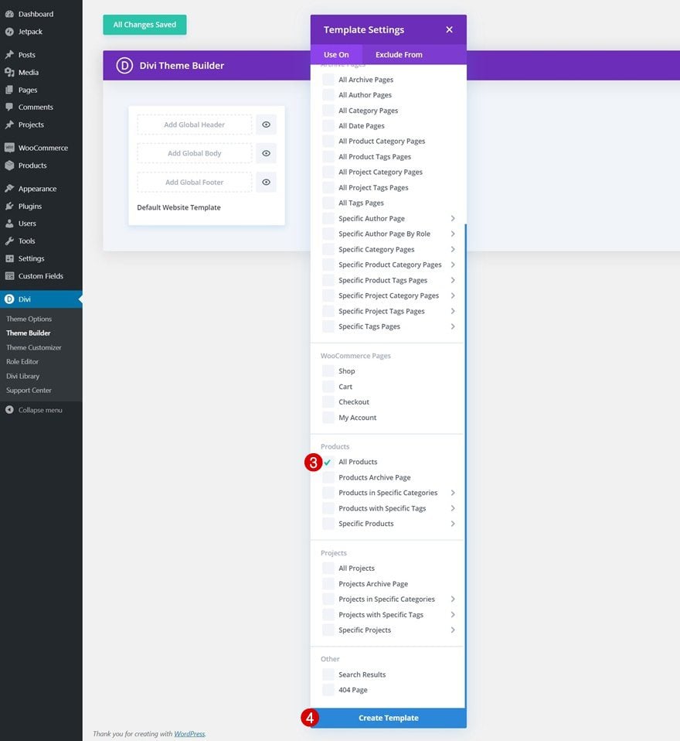Click the Comments bubble icon

click(9, 108)
